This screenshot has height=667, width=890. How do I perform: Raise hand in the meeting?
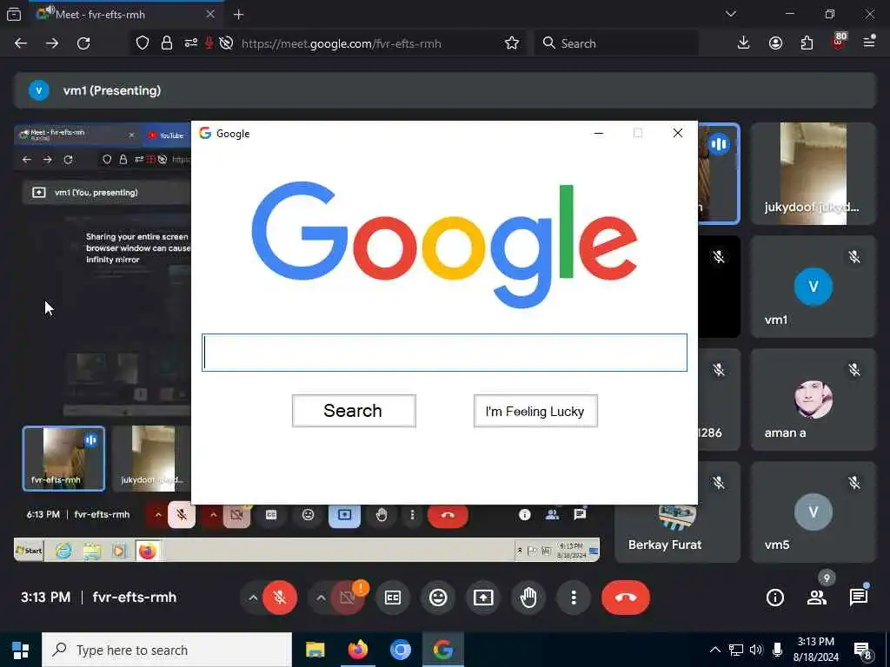[528, 598]
